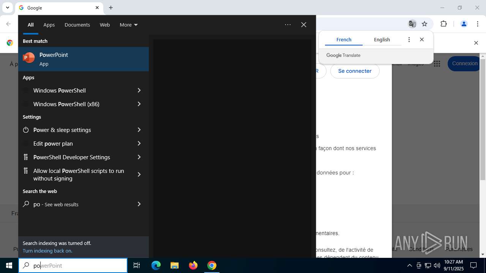Click the web search magnifier for po
The height and width of the screenshot is (273, 486).
point(26,204)
